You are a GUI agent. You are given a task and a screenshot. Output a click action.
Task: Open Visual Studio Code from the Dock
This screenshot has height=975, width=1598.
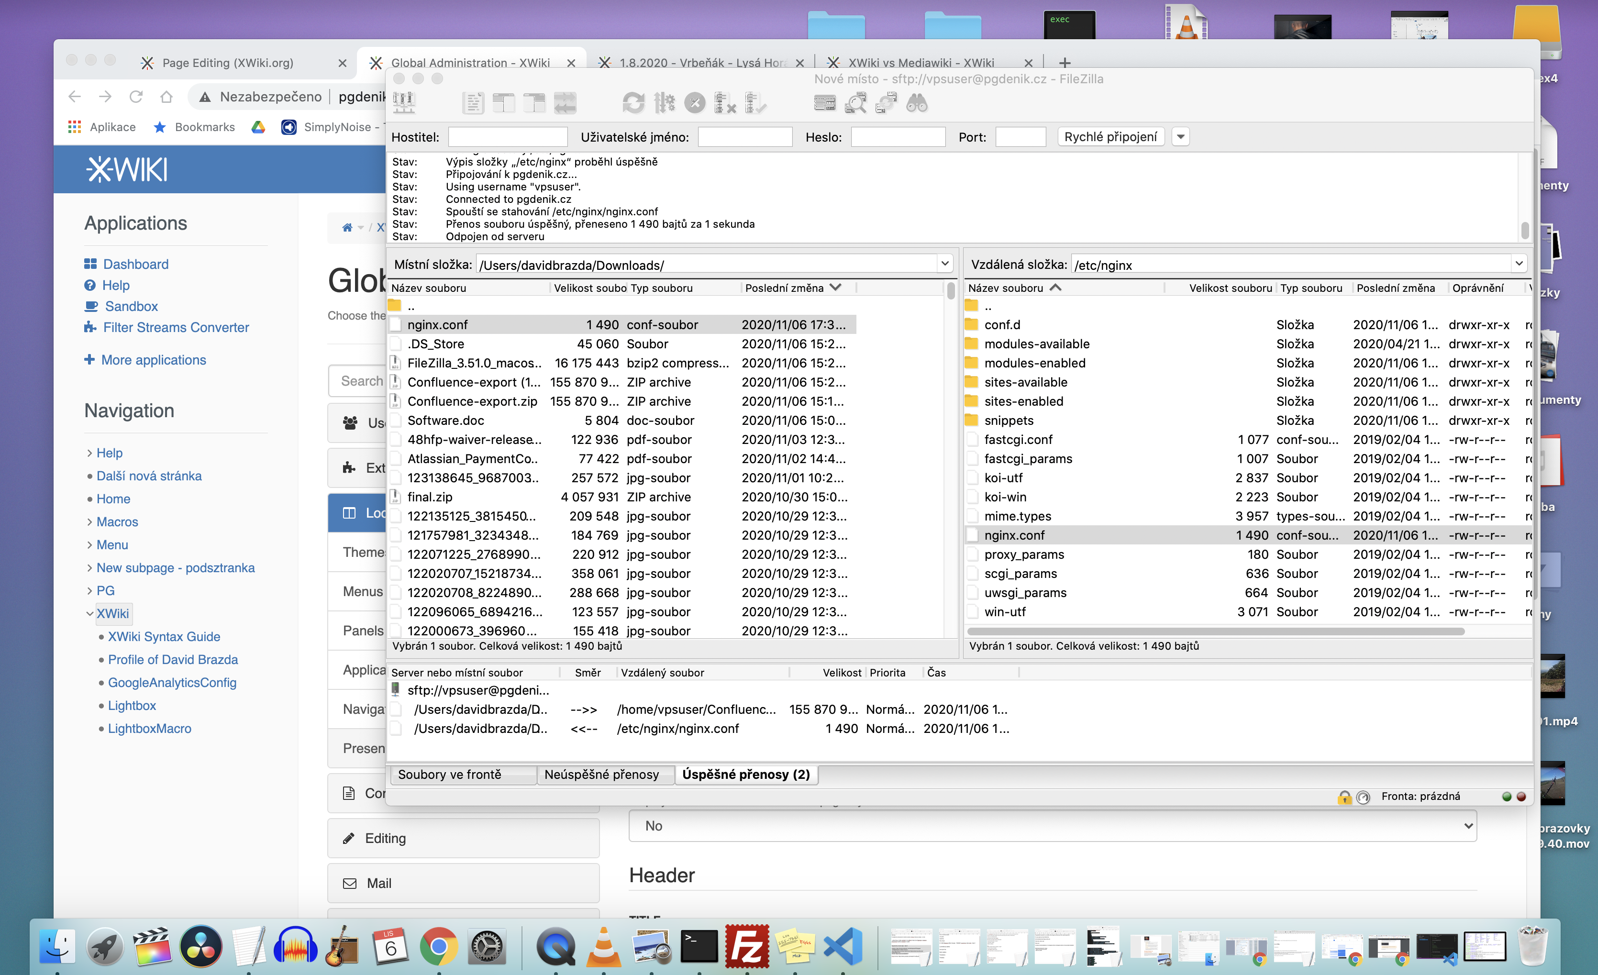pos(843,946)
